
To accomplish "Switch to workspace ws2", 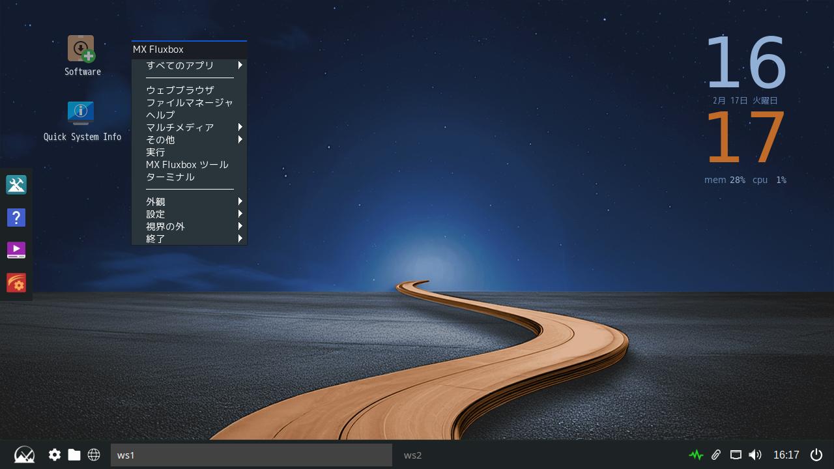I will tap(412, 455).
